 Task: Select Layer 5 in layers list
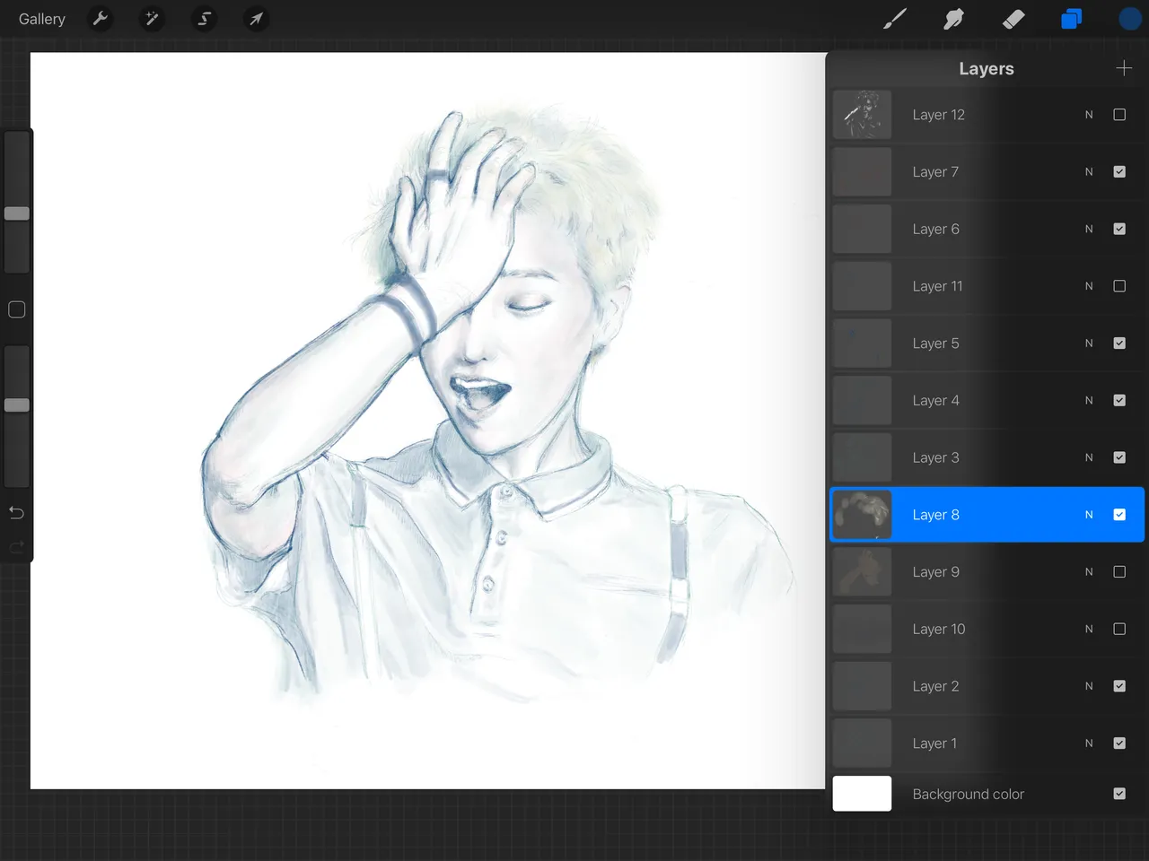click(935, 344)
